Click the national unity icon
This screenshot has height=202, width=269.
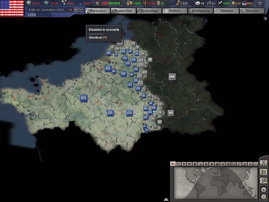[244, 3]
